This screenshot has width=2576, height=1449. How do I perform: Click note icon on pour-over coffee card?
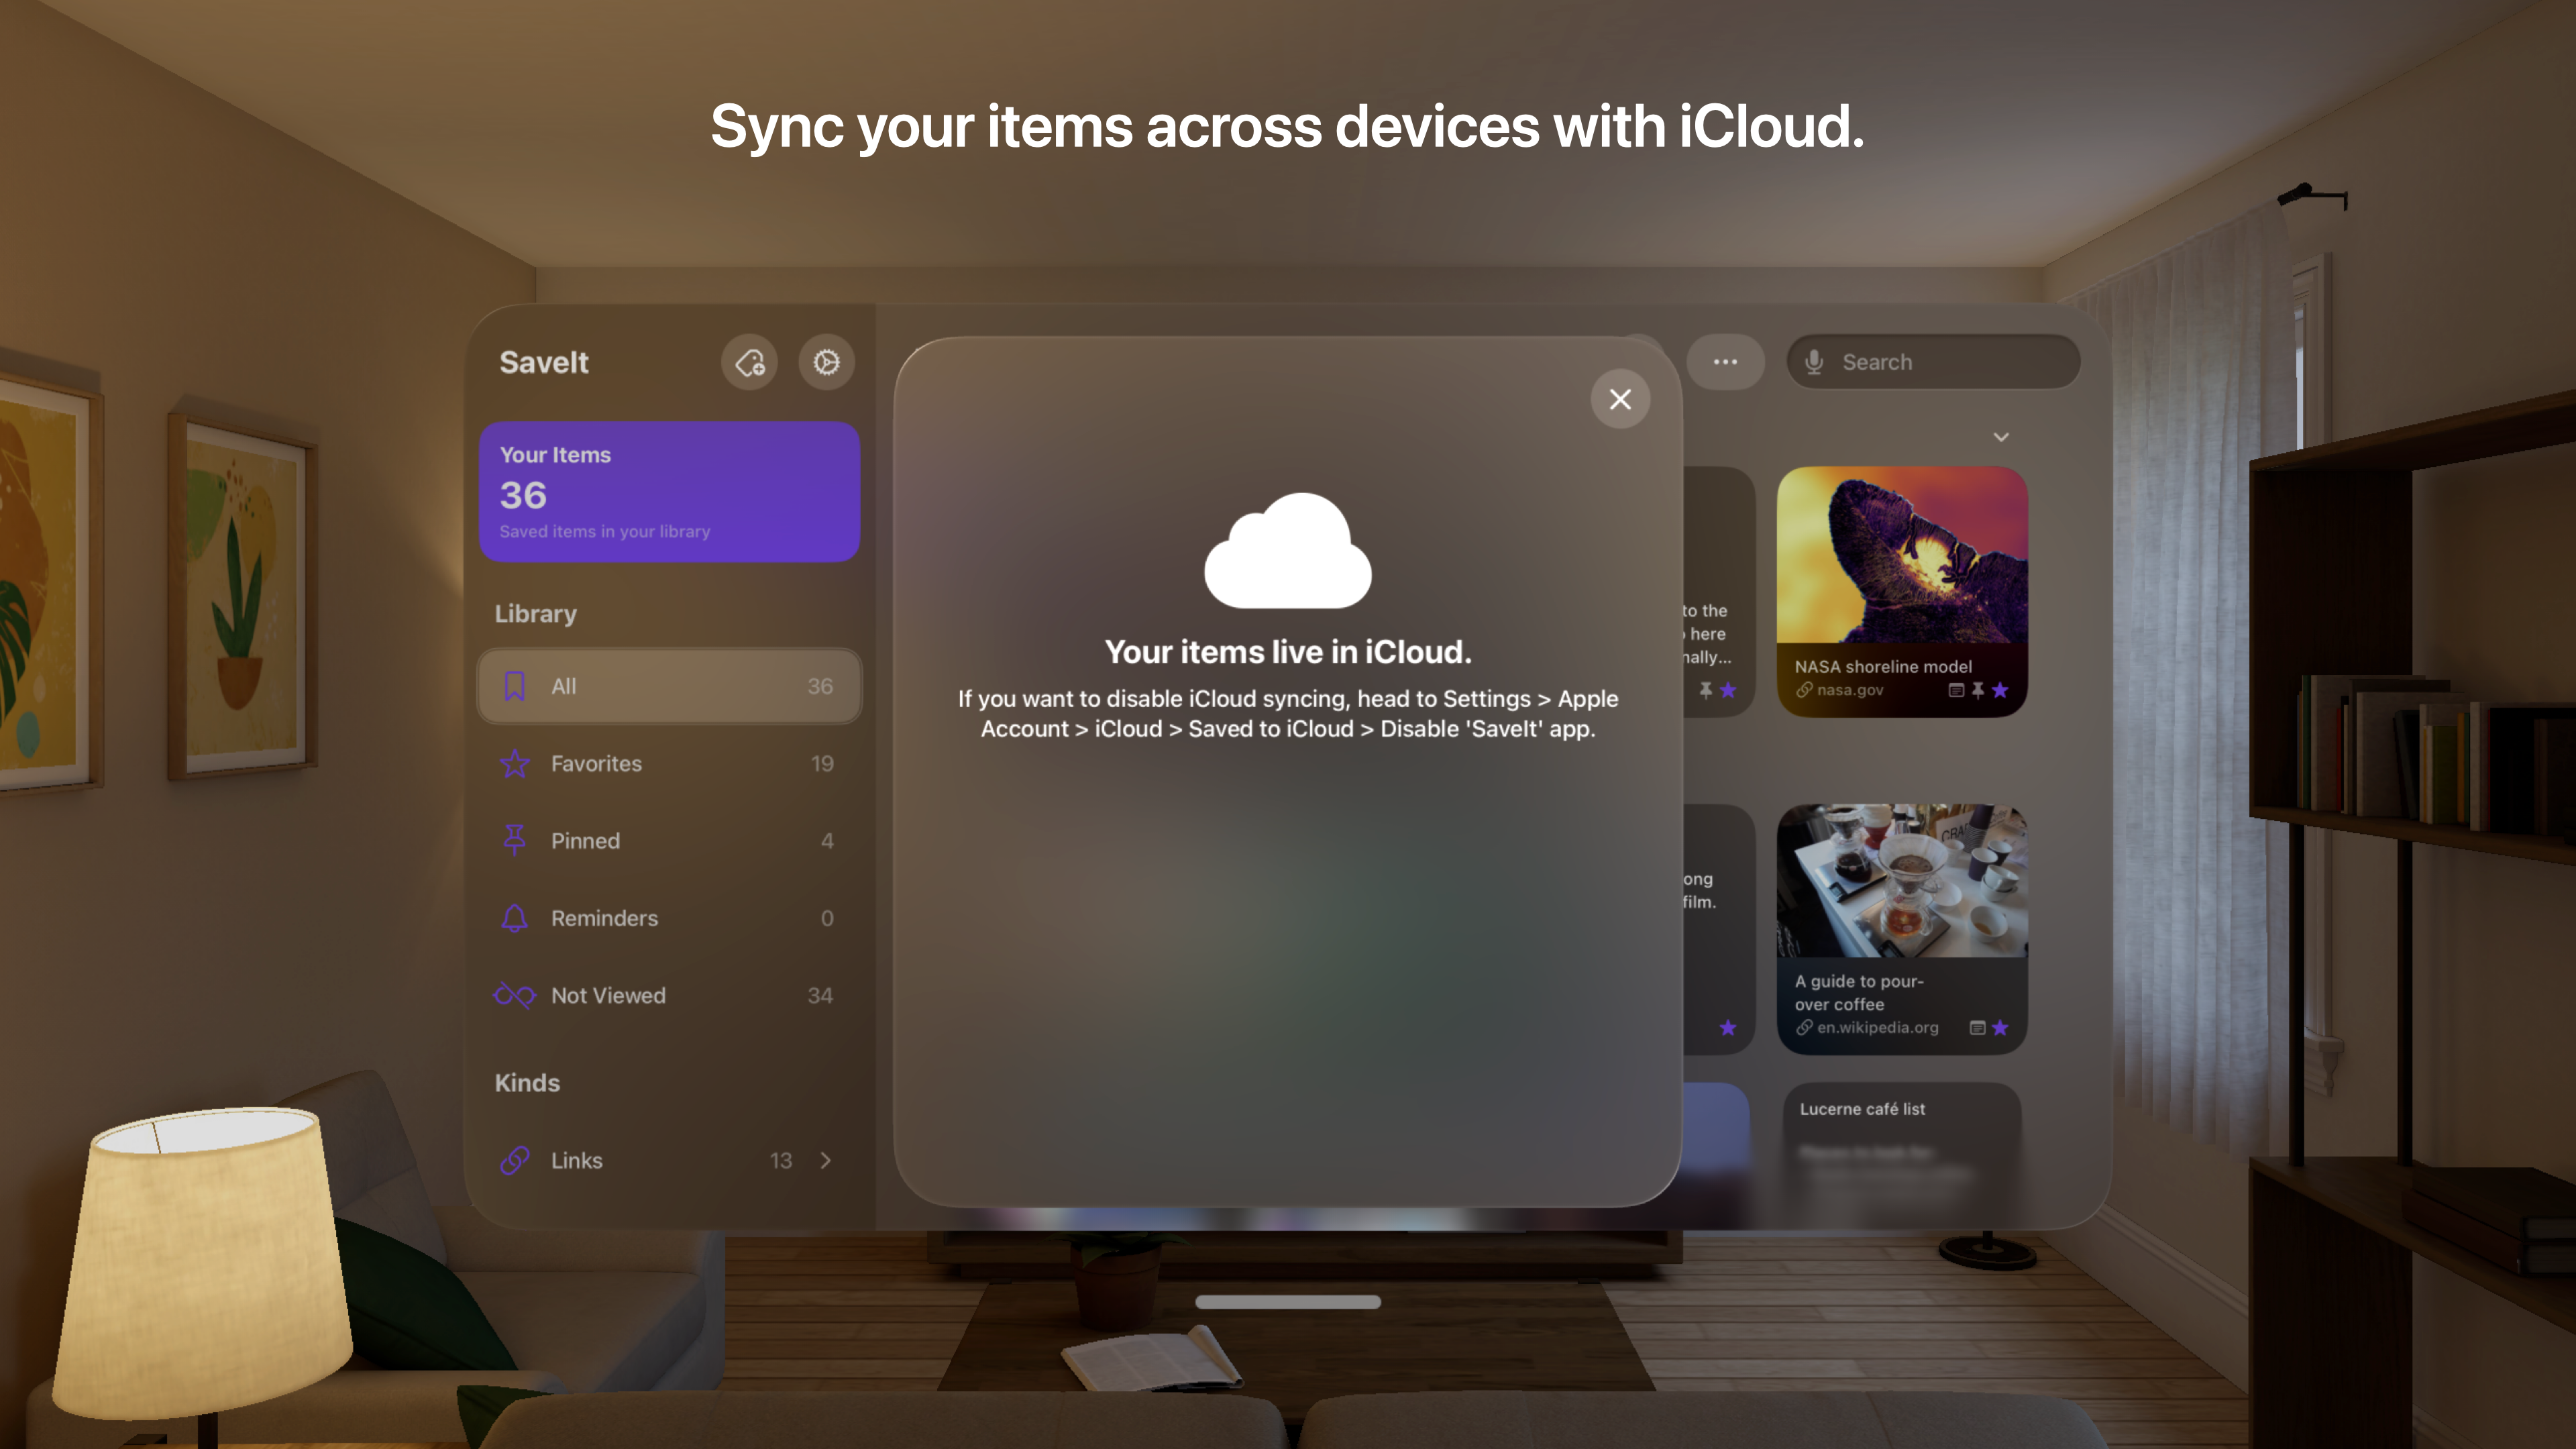click(x=1977, y=1028)
